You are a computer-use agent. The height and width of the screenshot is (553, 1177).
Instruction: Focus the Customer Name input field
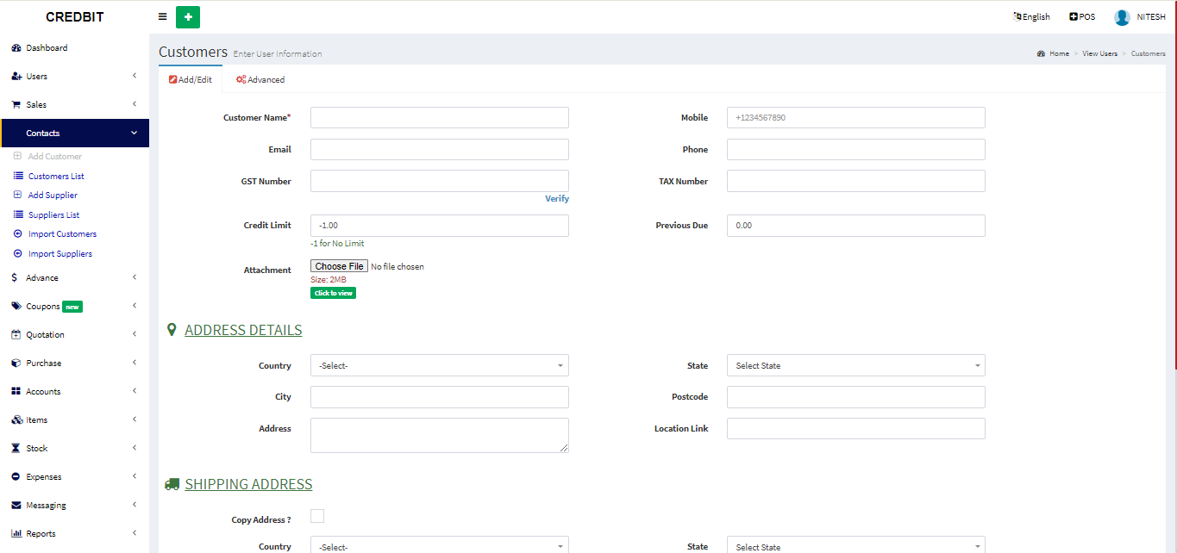coord(440,117)
